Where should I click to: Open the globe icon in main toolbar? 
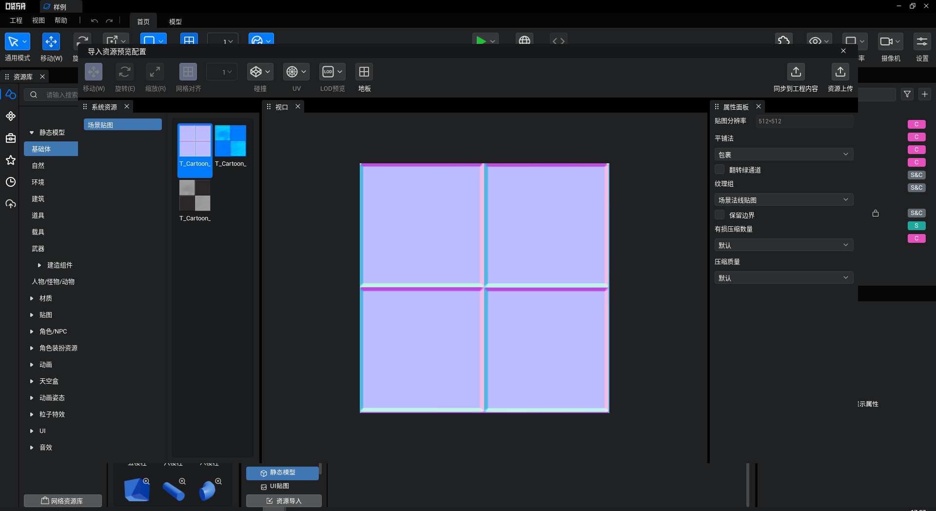(525, 41)
